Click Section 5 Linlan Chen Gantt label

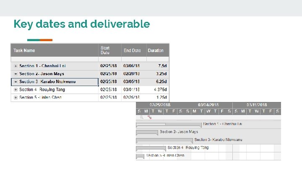pos(165,155)
